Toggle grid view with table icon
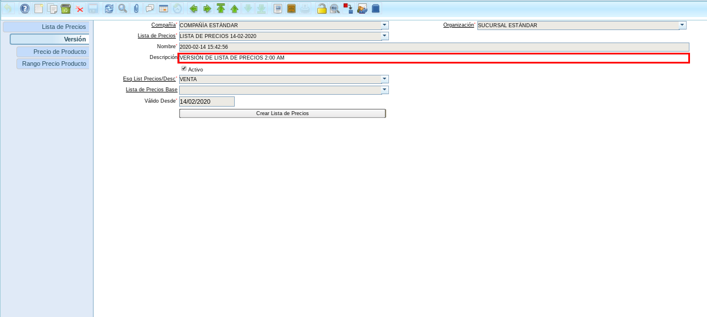The image size is (707, 317). tap(163, 9)
